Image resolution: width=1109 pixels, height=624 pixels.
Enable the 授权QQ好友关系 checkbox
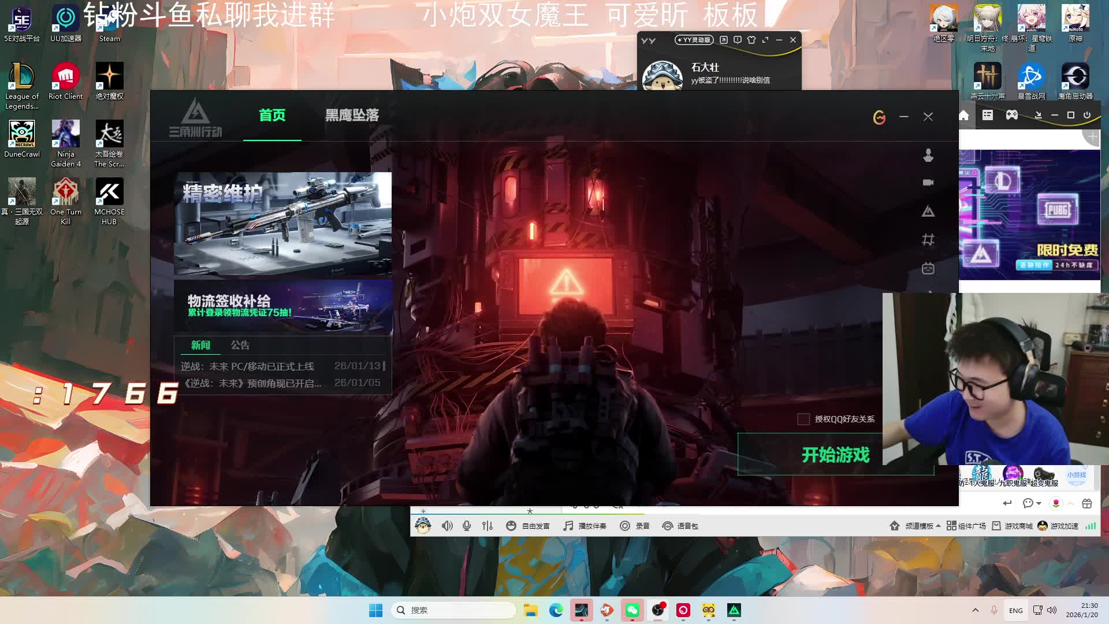(803, 419)
